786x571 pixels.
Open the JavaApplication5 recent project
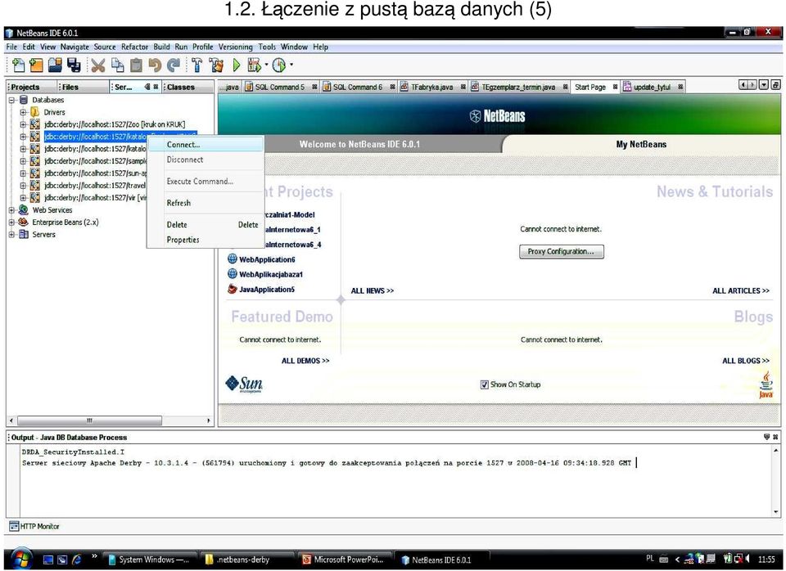click(267, 290)
